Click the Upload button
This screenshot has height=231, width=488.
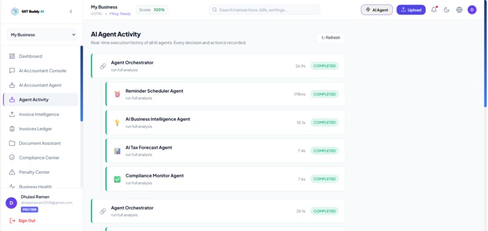coord(411,10)
